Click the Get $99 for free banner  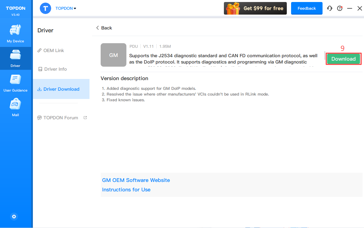255,8
